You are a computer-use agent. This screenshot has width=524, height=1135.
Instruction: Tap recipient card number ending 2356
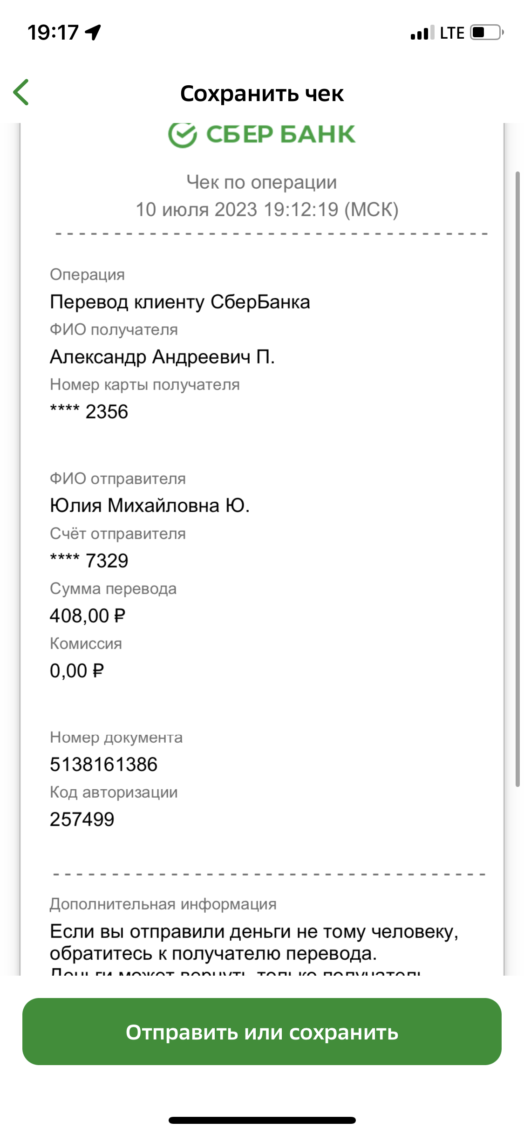click(x=89, y=412)
